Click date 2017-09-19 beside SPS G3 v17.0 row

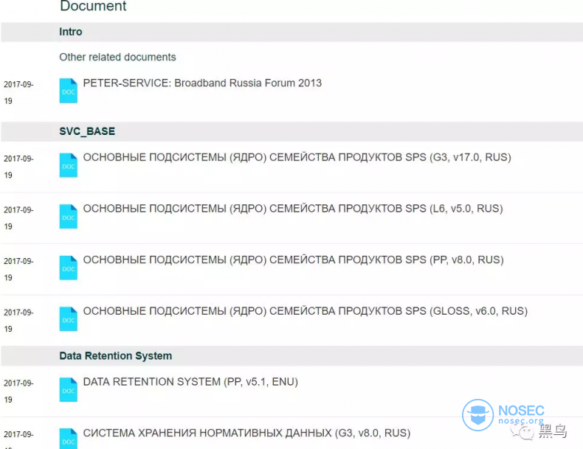18,167
